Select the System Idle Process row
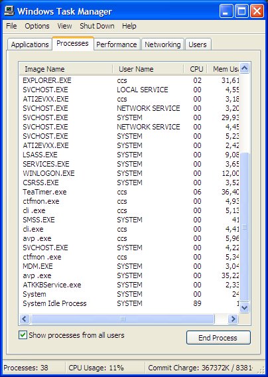 (129, 303)
